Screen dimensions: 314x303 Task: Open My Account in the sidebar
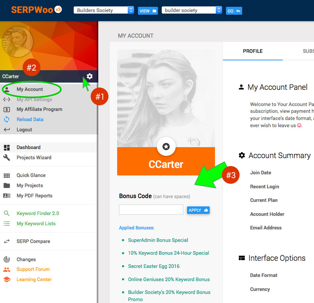tap(29, 89)
